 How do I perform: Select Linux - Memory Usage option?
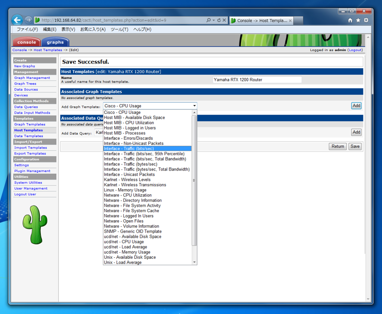148,190
